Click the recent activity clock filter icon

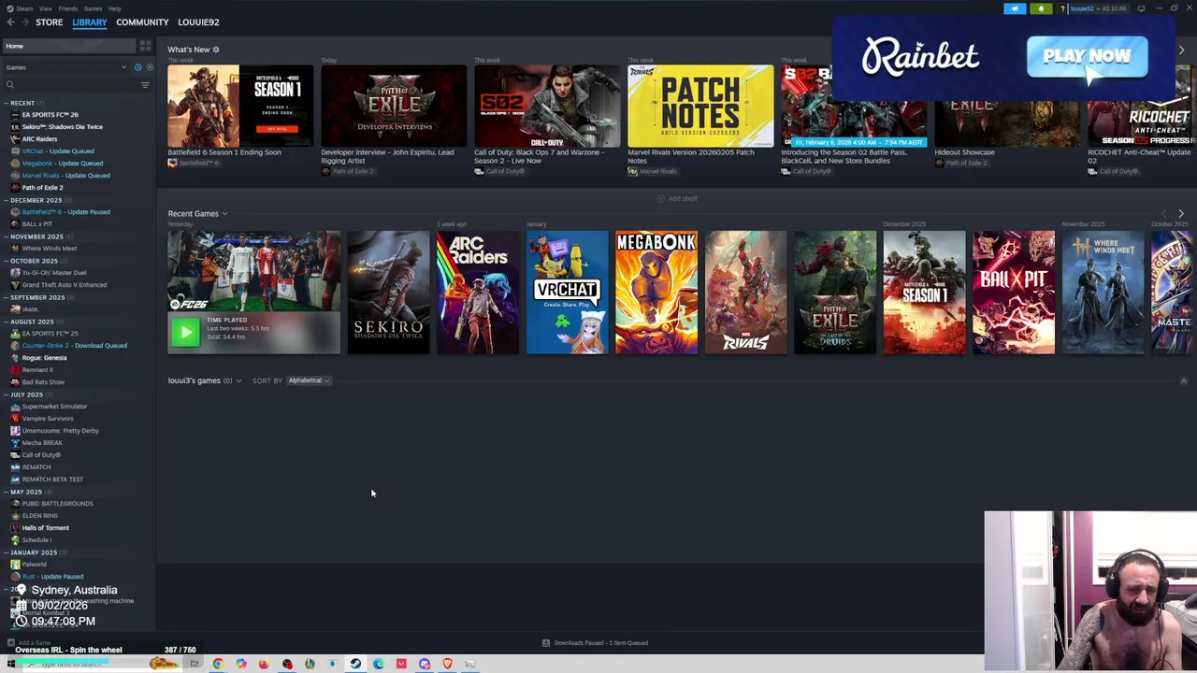[137, 67]
